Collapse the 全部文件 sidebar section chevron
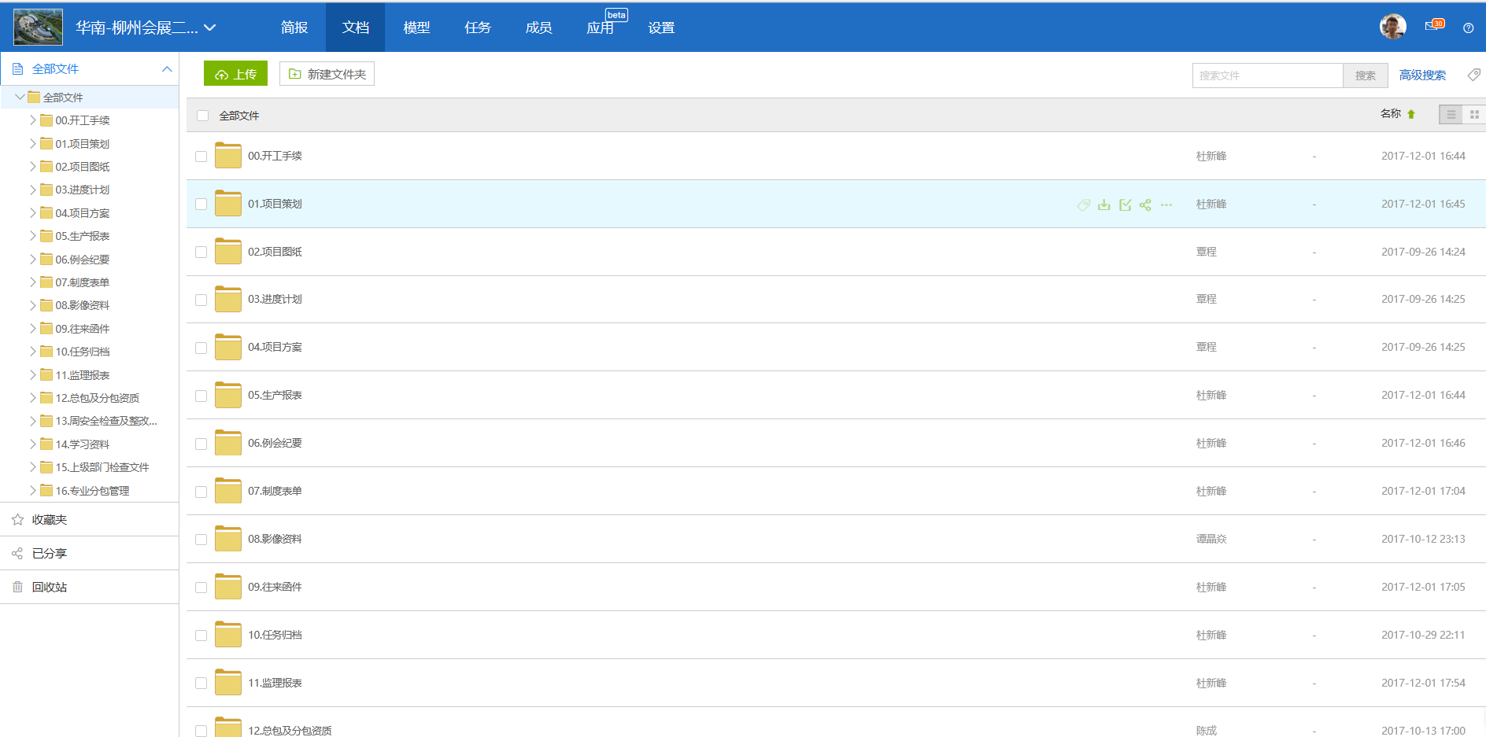Image resolution: width=1486 pixels, height=737 pixels. click(x=167, y=69)
